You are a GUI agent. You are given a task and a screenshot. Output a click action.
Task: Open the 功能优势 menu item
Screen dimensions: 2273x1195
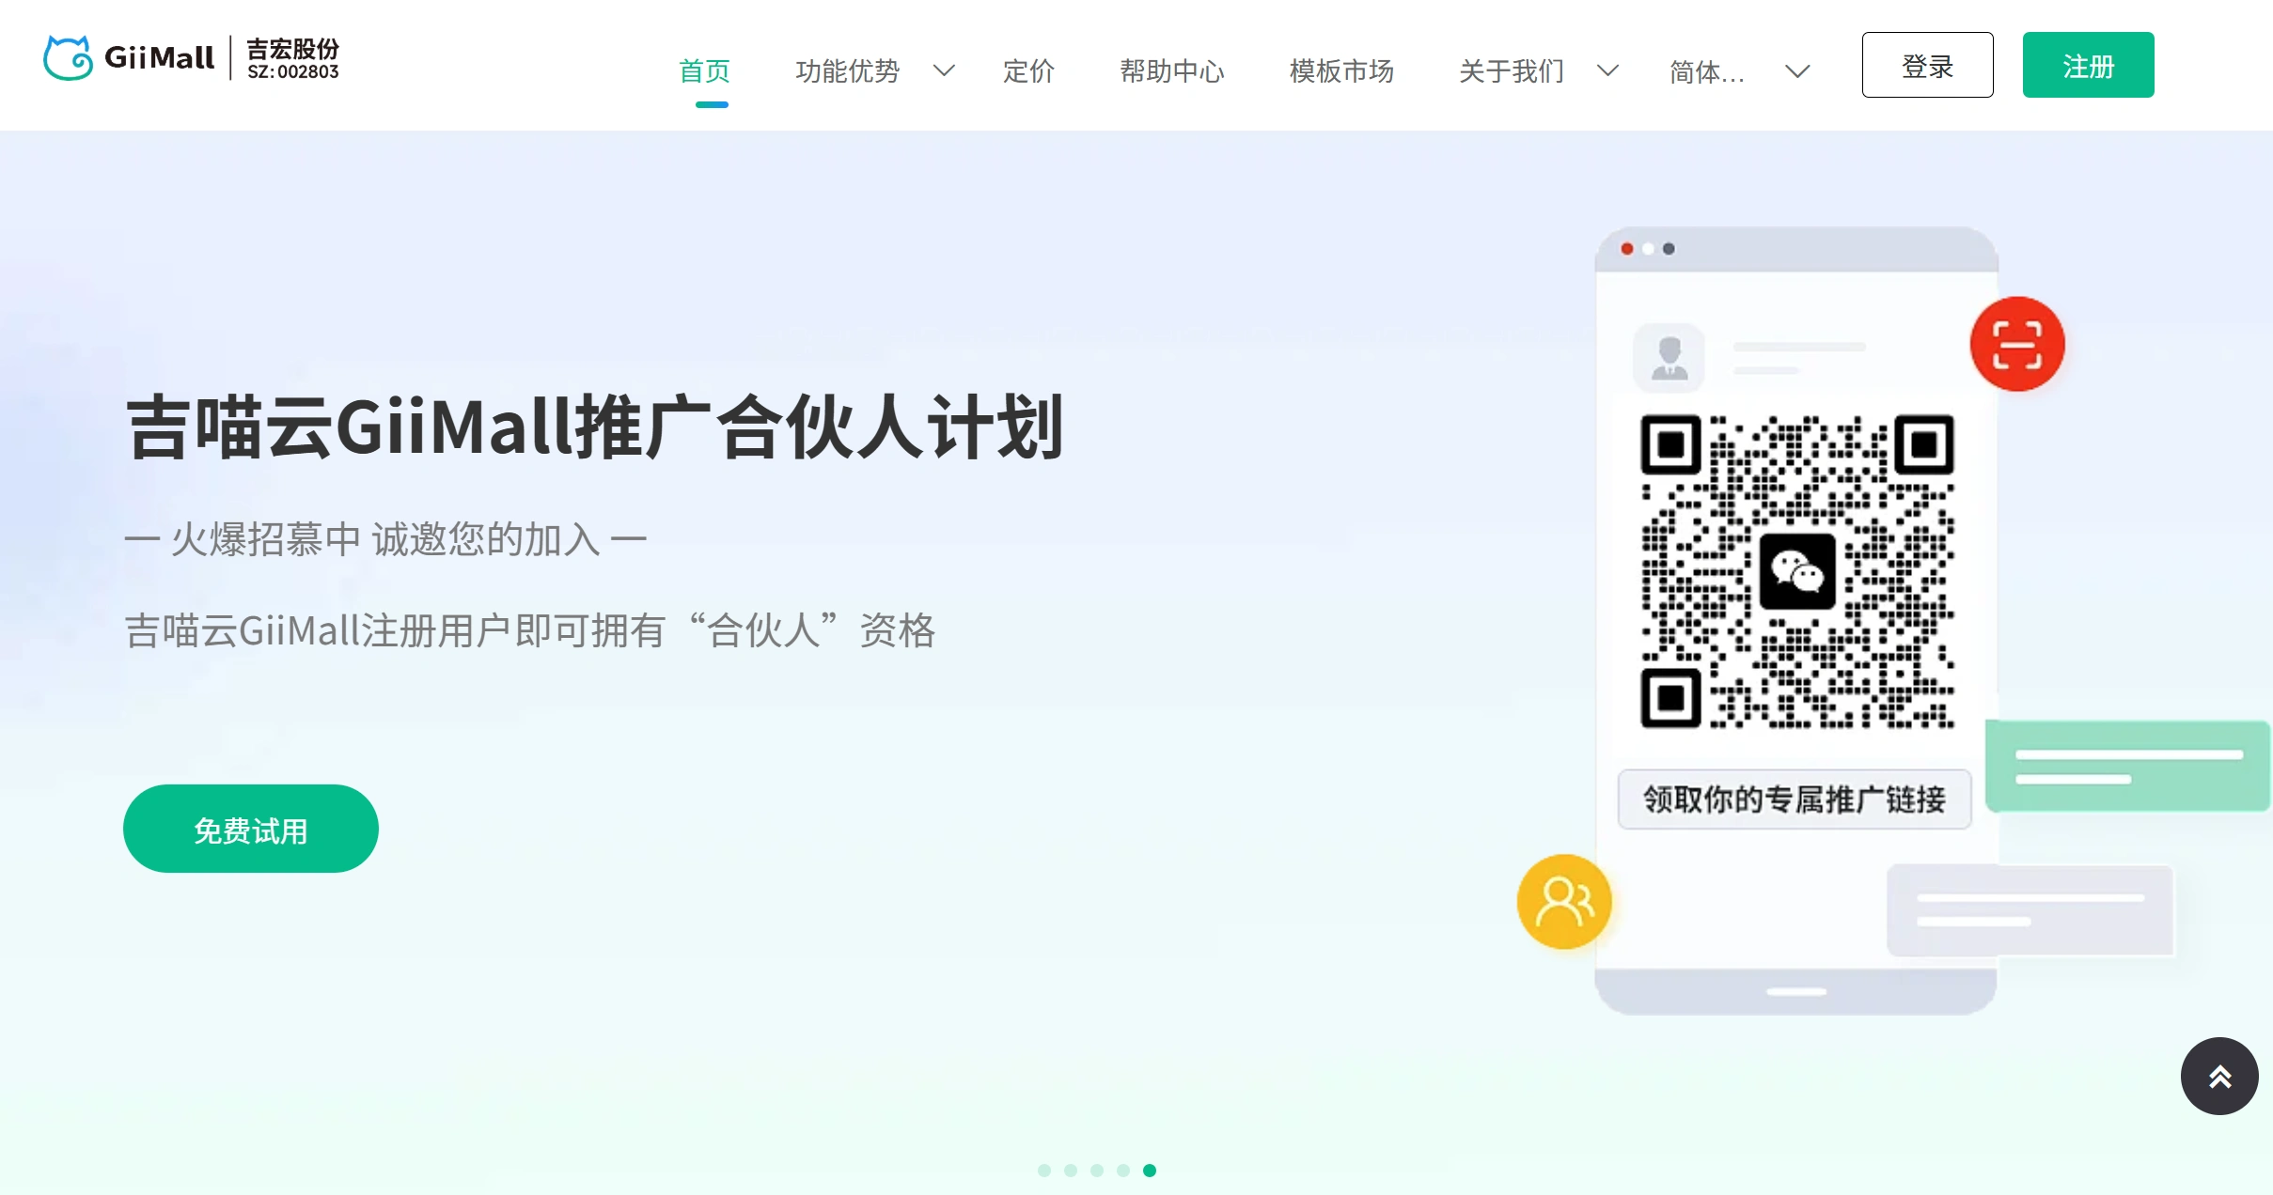pos(847,70)
